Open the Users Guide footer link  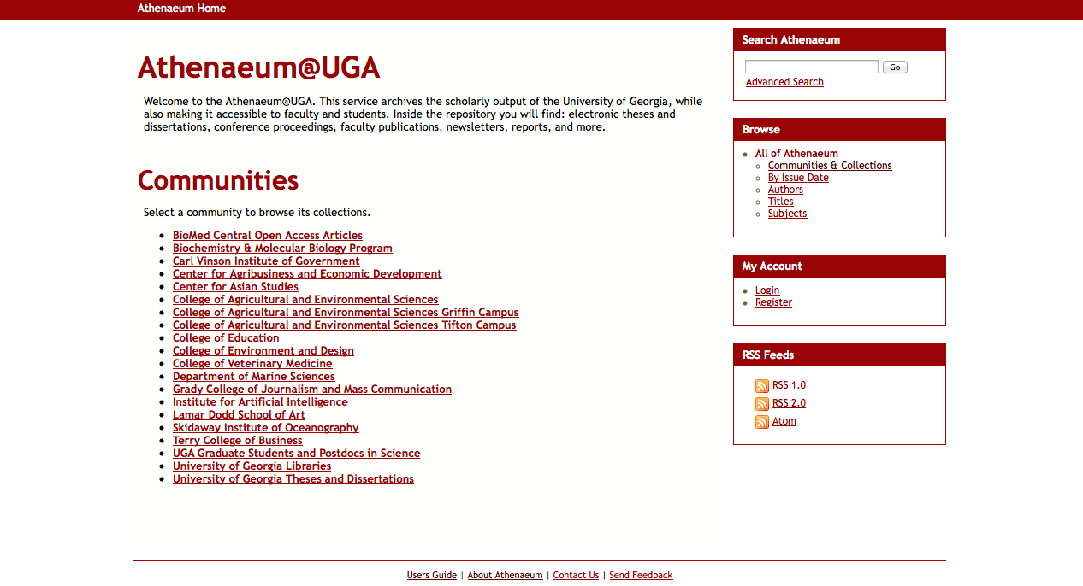tap(432, 576)
